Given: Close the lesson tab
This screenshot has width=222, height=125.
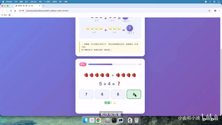Looking at the screenshot, I should [40, 6].
